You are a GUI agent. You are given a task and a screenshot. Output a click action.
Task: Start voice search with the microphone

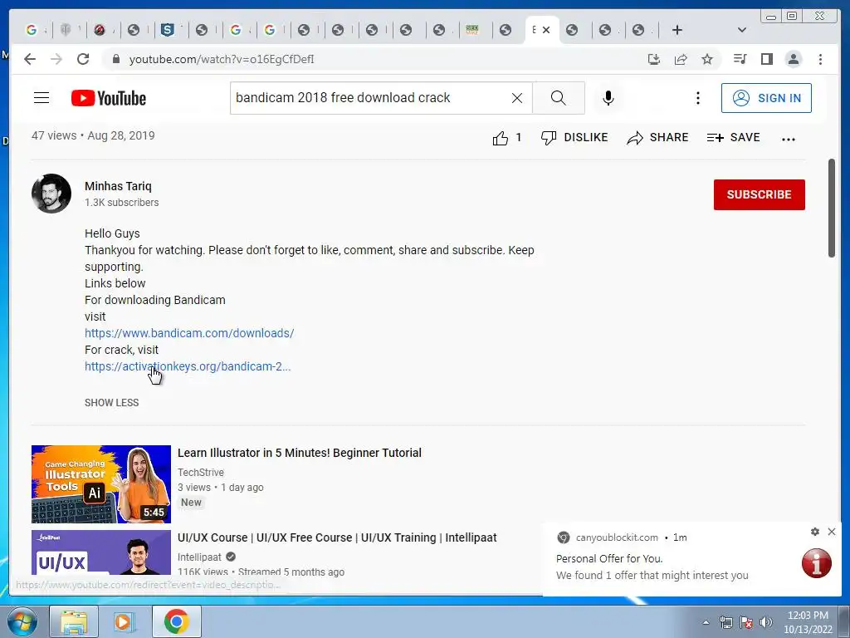608,98
